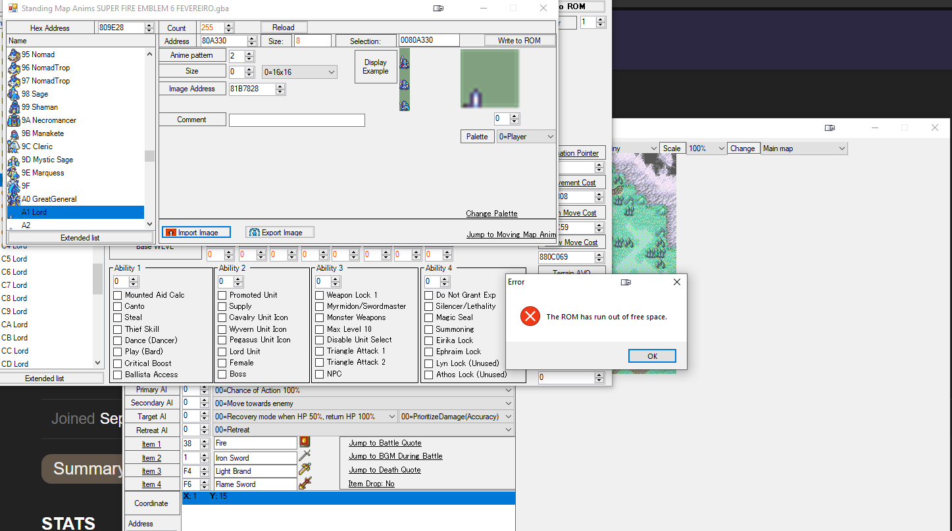Select the 98 Sage class icon
This screenshot has height=531, width=952.
coord(14,94)
